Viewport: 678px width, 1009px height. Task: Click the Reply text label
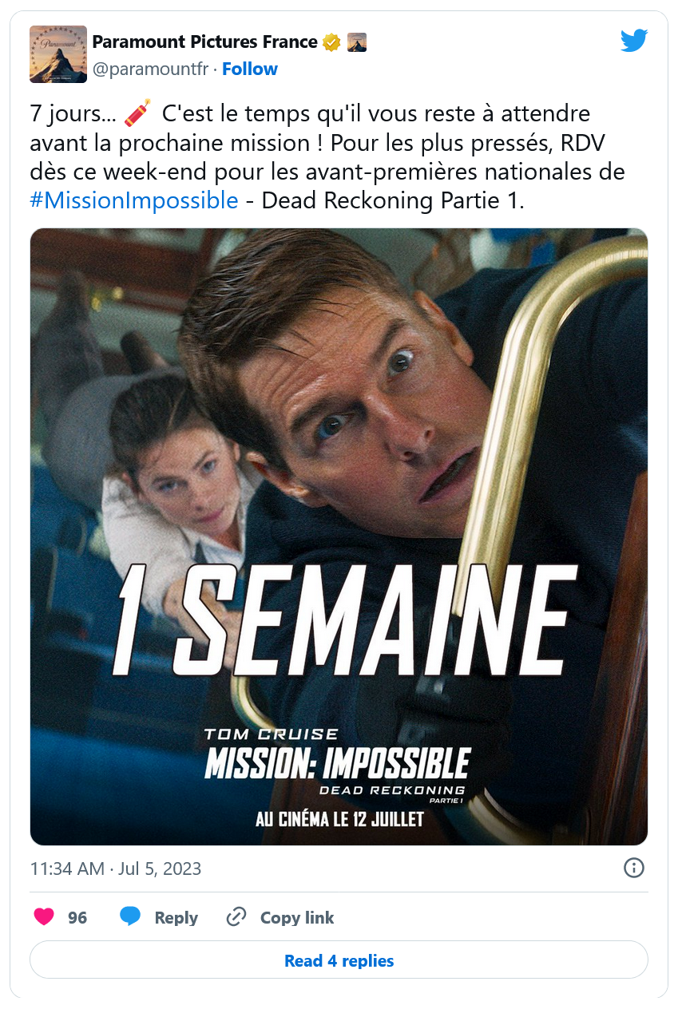[x=176, y=918]
